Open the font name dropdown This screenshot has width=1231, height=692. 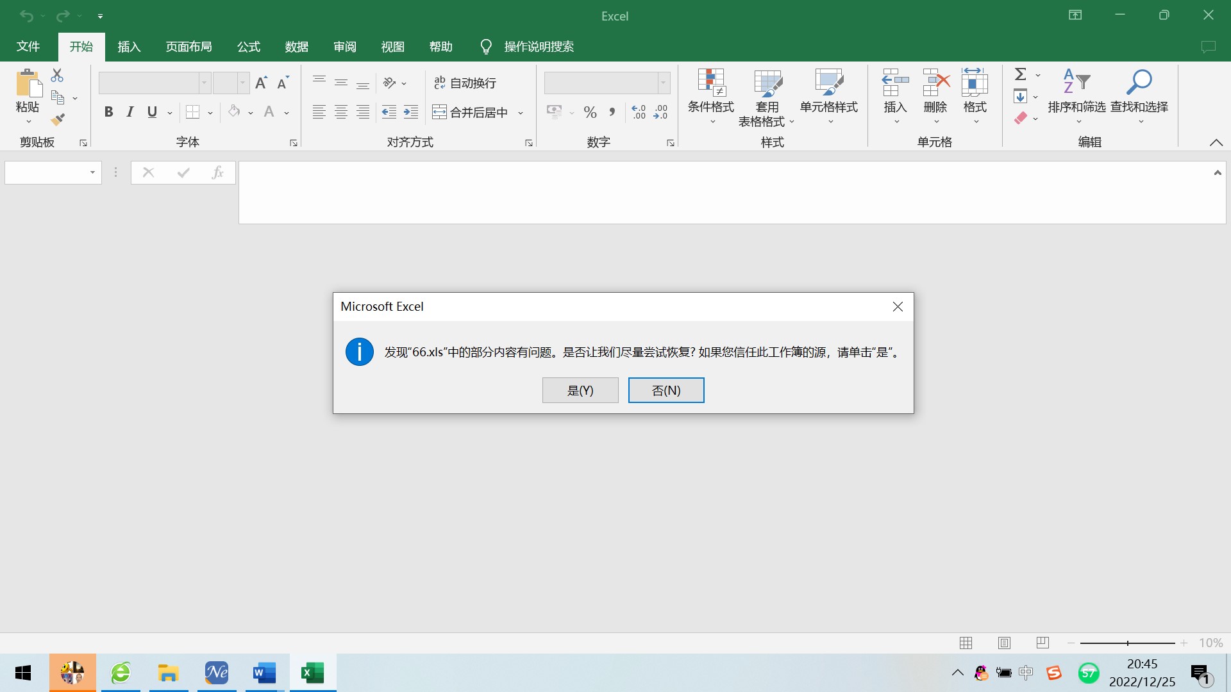[205, 83]
